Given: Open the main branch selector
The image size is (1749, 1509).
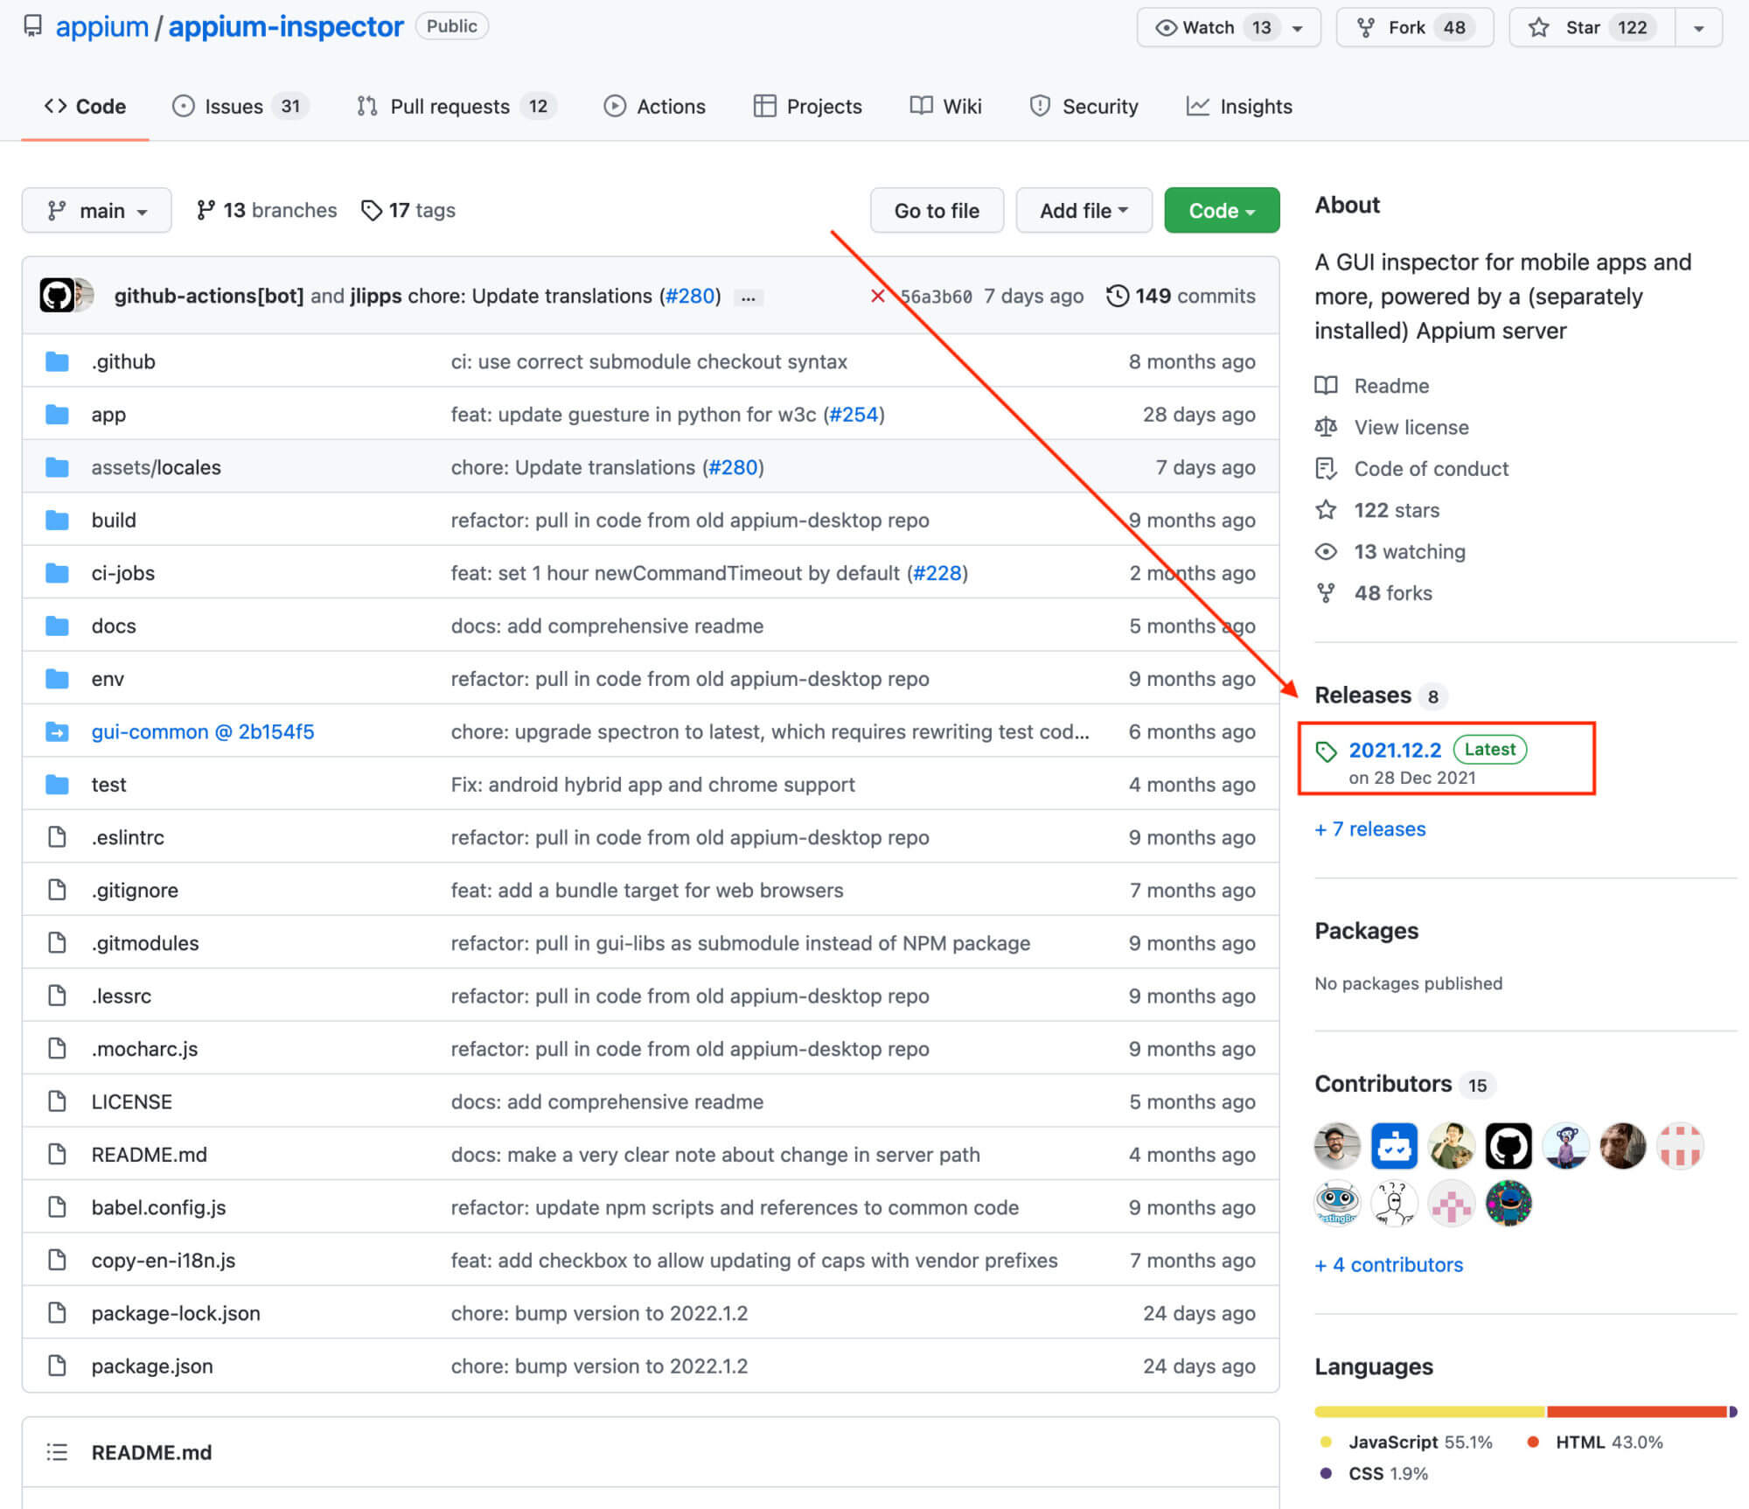Looking at the screenshot, I should coord(96,210).
